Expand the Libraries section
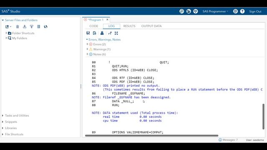The height and width of the screenshot is (150, 267). 3,128
